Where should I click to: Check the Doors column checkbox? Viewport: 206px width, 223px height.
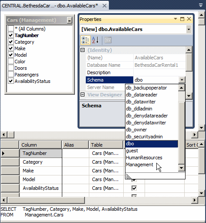11,68
